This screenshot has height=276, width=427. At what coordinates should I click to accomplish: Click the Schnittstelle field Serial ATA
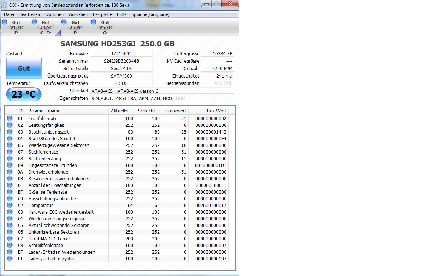pos(121,68)
